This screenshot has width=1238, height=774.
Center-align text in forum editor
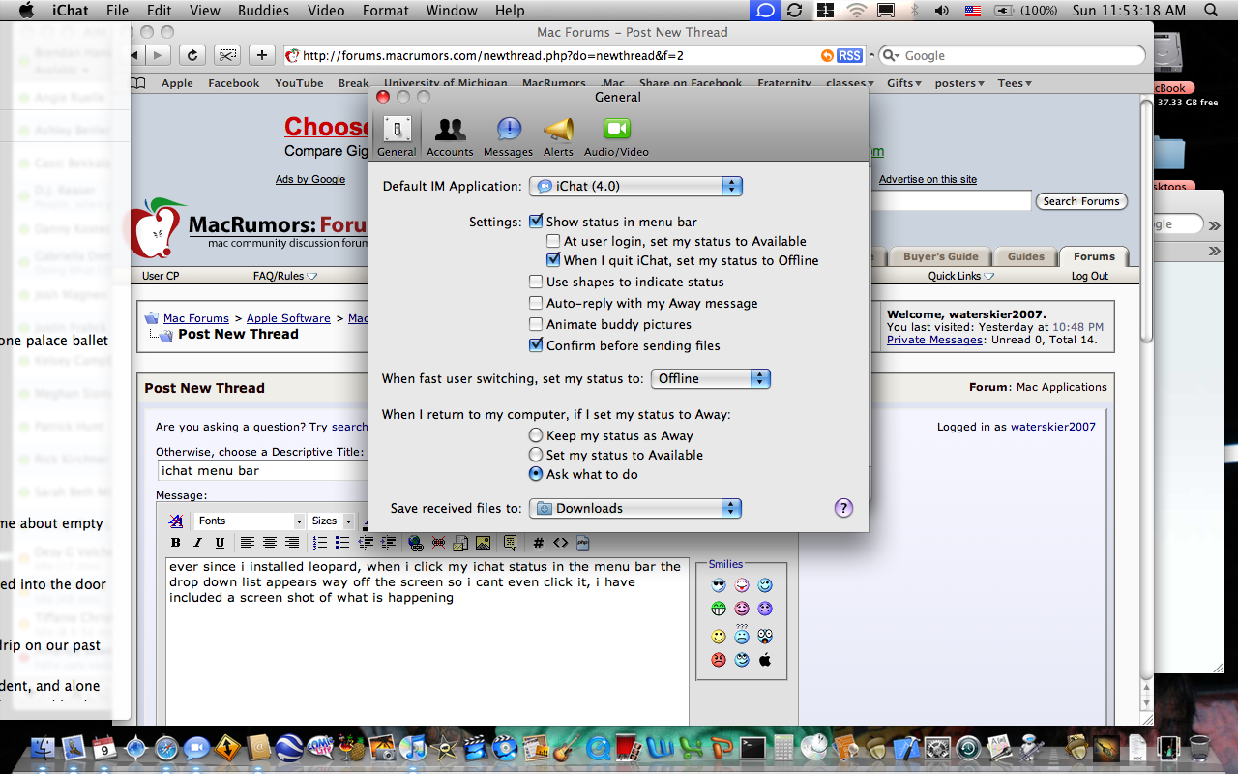[x=270, y=543]
